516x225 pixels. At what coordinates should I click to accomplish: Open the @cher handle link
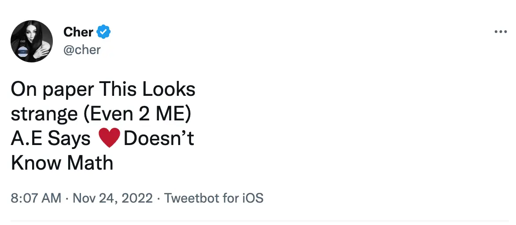click(x=82, y=50)
